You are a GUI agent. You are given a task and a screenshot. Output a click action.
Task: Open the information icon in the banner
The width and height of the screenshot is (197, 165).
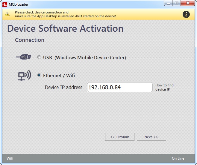pyautogui.click(x=186, y=14)
